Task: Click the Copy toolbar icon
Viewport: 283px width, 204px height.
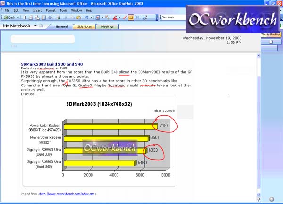Action: (72, 17)
